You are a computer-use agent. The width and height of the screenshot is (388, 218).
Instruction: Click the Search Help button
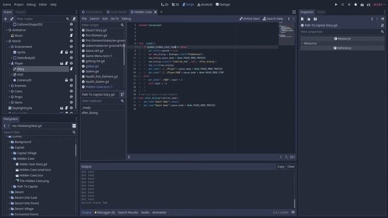(273, 19)
